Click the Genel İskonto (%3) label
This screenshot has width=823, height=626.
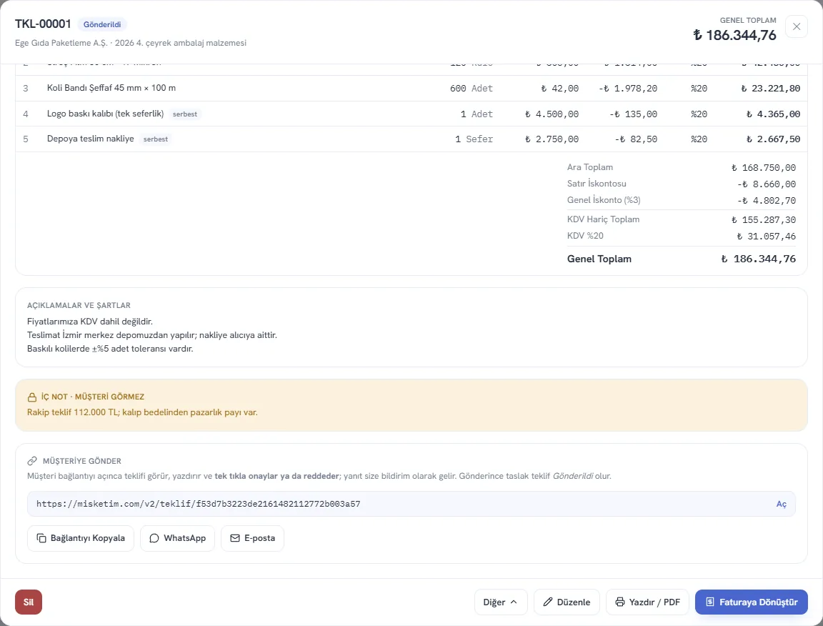point(604,200)
